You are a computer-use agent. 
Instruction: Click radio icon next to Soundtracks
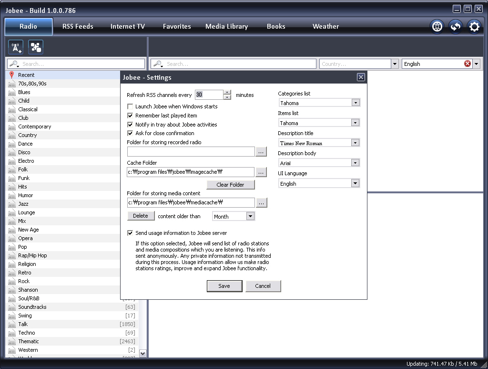click(11, 307)
